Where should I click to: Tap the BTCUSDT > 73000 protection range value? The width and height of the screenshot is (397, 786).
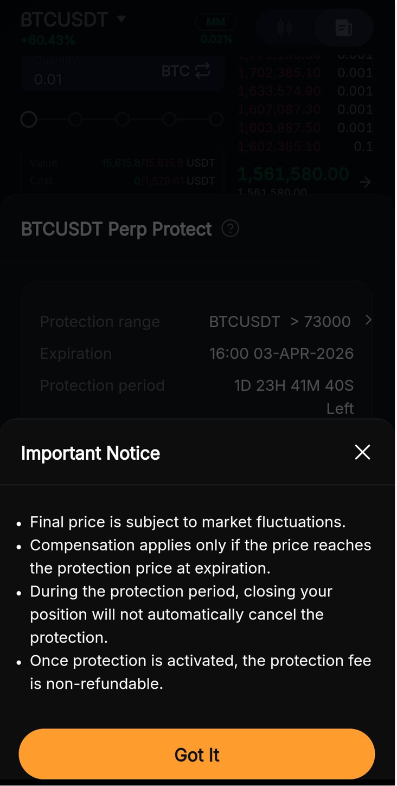tap(279, 321)
